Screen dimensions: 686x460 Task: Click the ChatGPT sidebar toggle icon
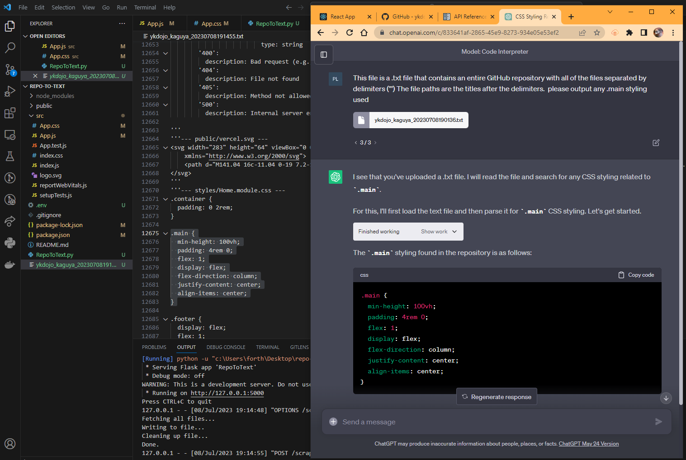pyautogui.click(x=324, y=55)
